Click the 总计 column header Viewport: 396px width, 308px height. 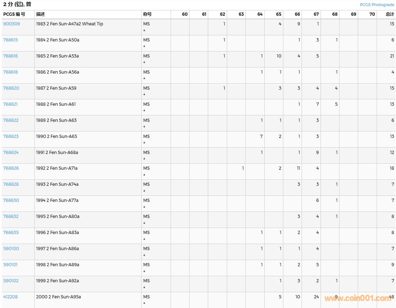390,14
